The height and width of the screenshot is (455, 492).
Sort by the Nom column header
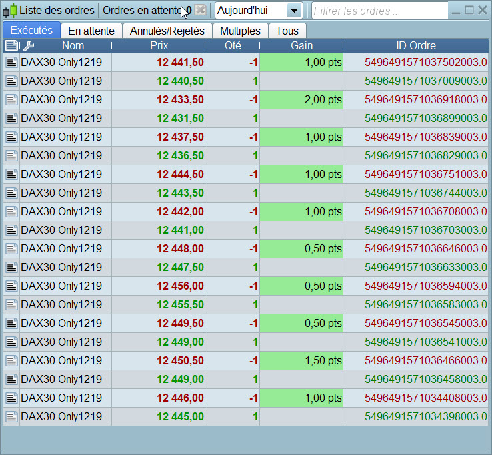click(x=73, y=46)
